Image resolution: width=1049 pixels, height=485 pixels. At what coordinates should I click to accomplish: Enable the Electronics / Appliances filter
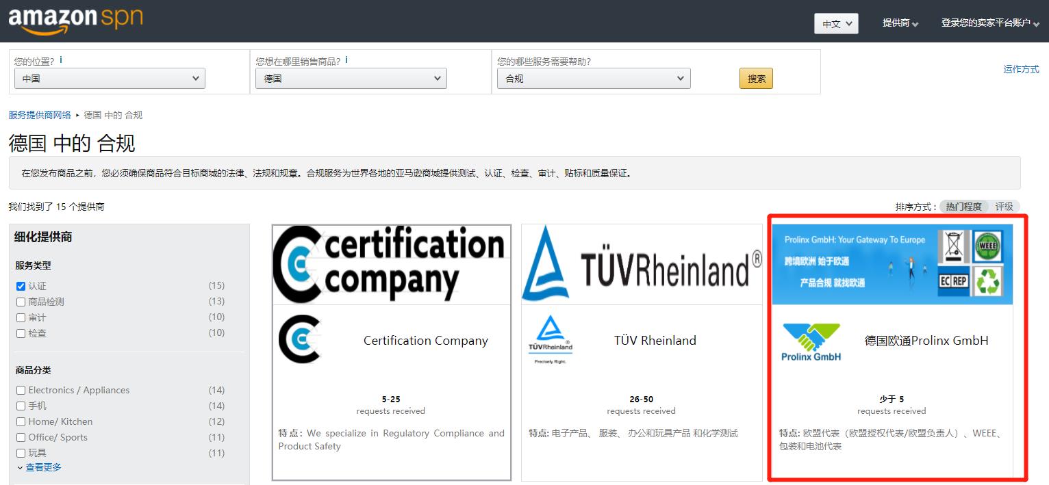click(21, 390)
